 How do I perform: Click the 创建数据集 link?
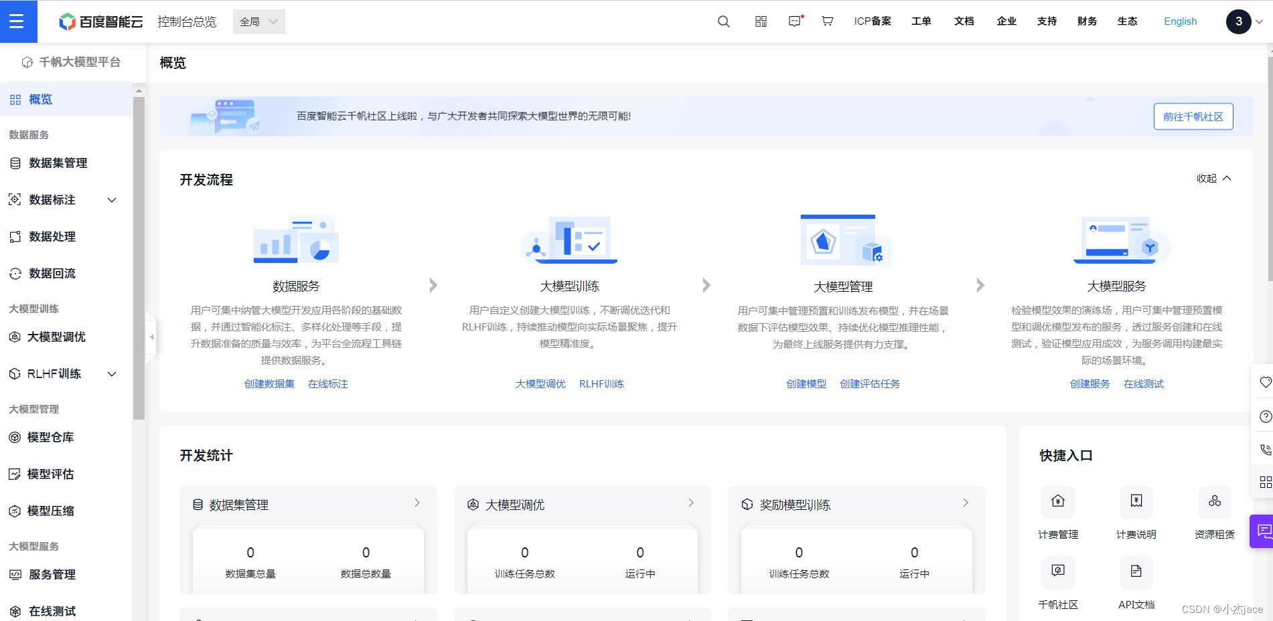pyautogui.click(x=269, y=384)
